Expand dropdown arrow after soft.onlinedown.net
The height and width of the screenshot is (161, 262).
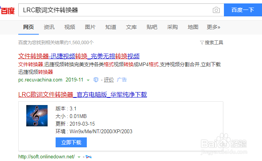79,157
